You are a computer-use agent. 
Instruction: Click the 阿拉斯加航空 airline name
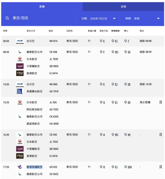[x=34, y=110]
